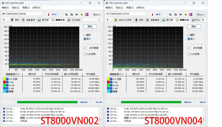Switch to the 擦除 tab in the ST8000VN002 window
Image resolution: width=222 pixels, height=127 pixels.
tap(15, 20)
